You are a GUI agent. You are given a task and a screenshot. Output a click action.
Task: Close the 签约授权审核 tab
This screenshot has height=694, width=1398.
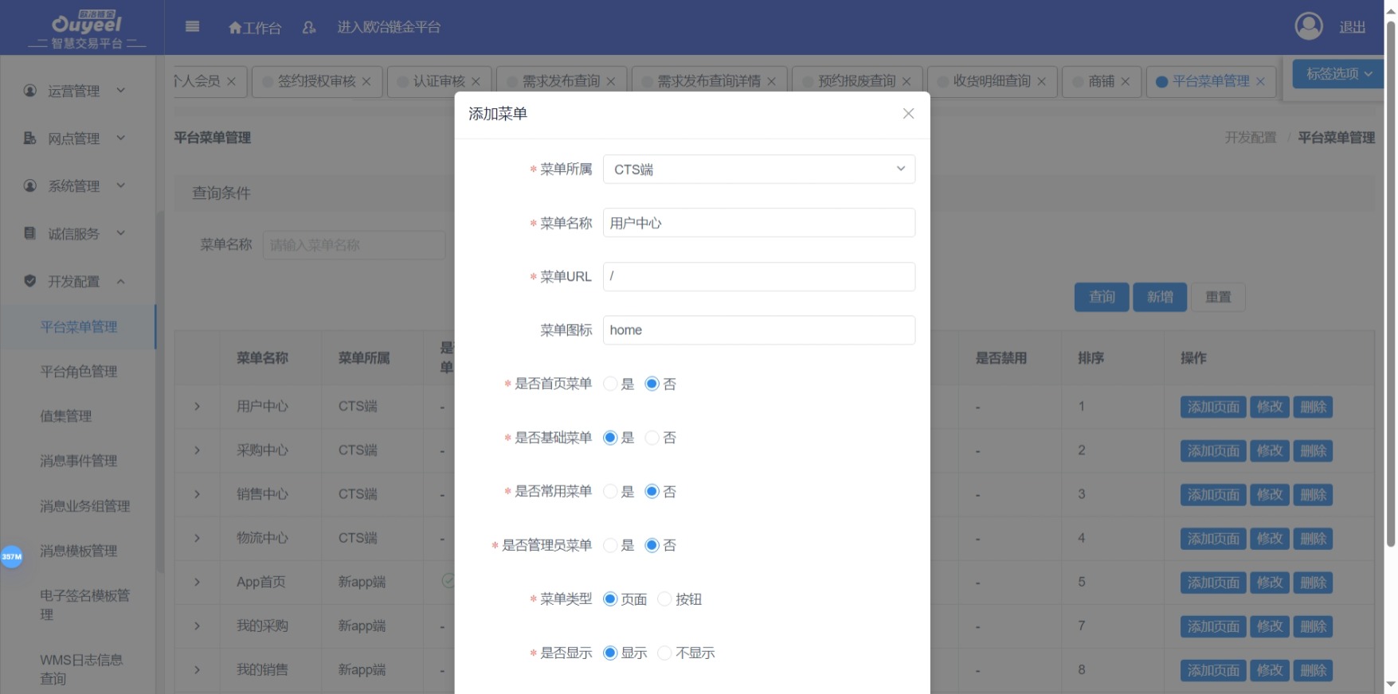(366, 81)
